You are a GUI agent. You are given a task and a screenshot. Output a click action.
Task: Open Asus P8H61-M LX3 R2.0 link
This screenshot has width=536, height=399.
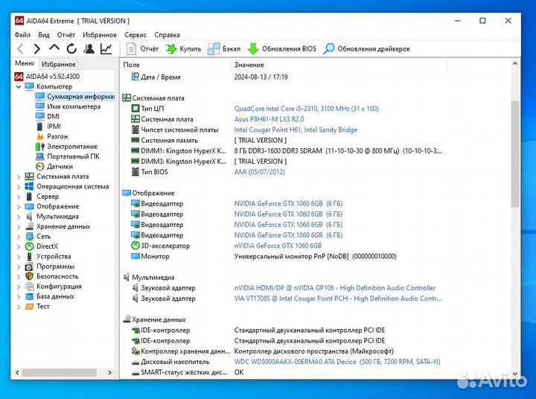tap(269, 119)
